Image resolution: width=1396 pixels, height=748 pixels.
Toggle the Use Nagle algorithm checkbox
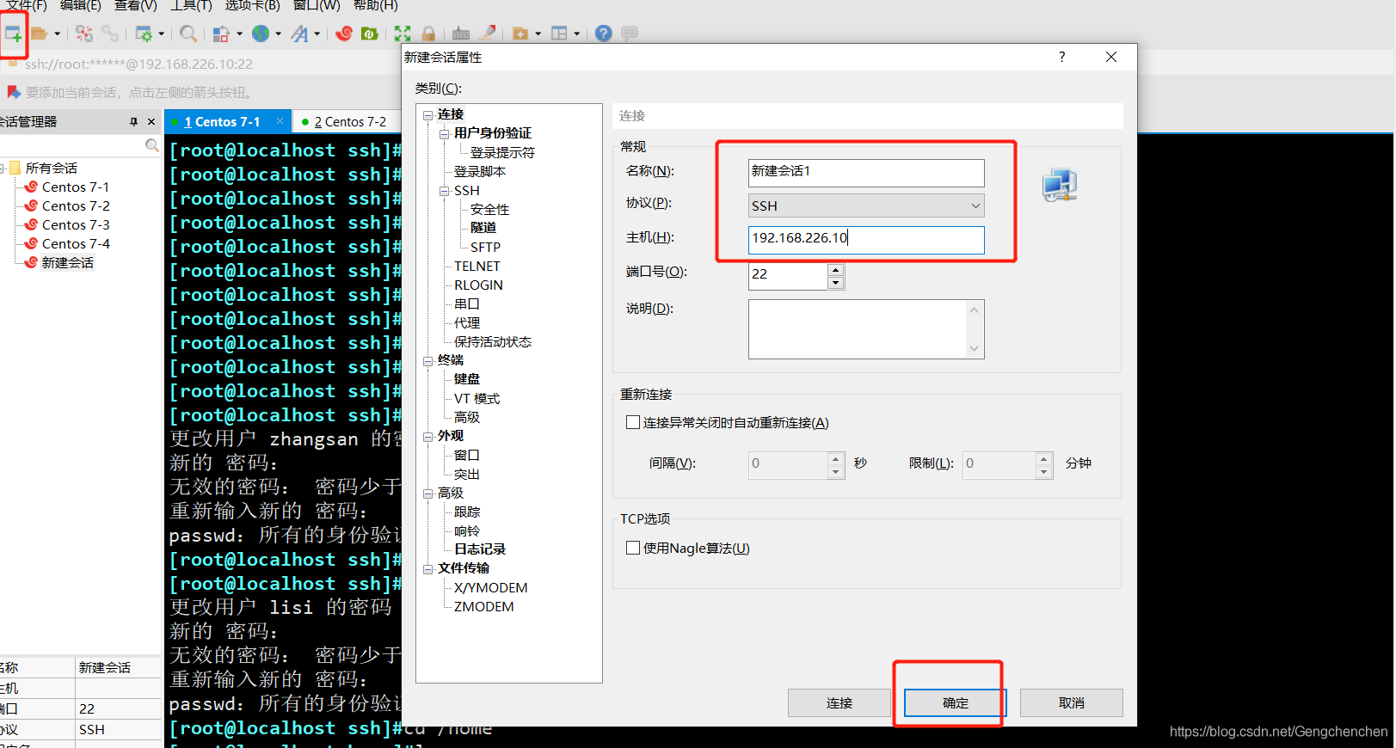point(633,548)
